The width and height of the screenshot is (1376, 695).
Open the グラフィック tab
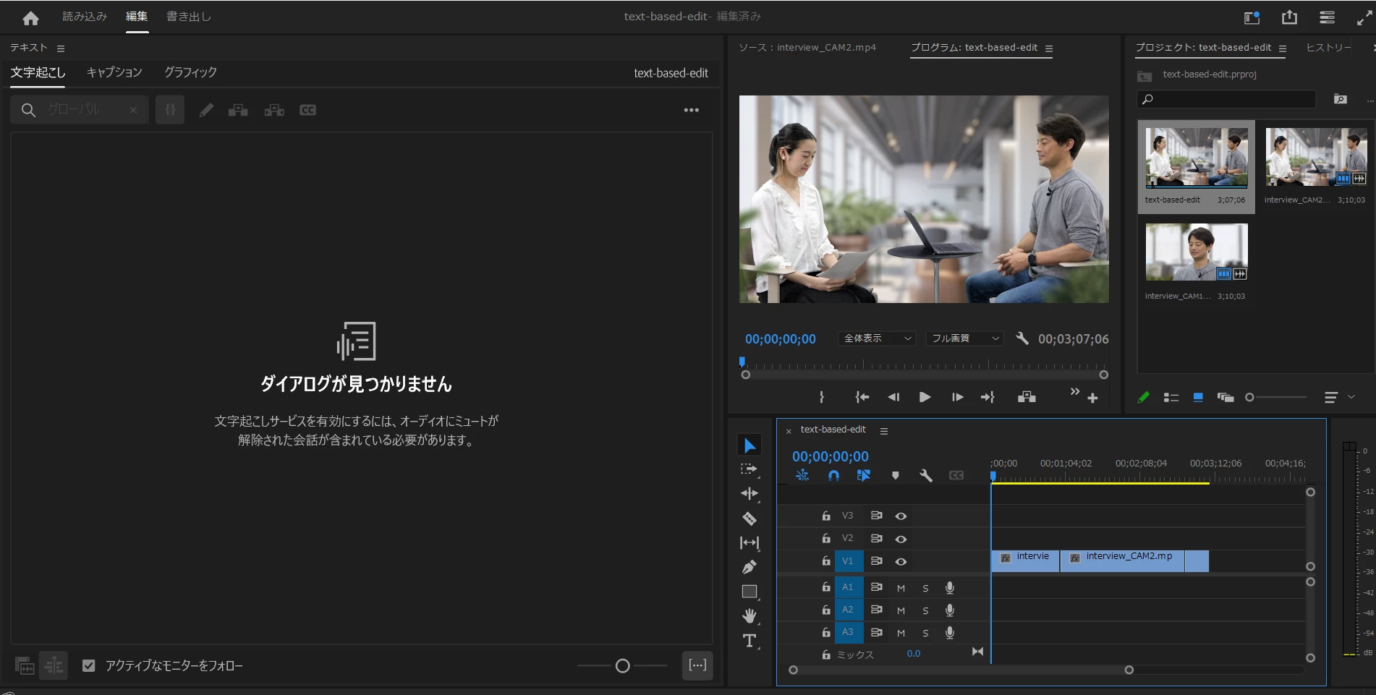(190, 72)
